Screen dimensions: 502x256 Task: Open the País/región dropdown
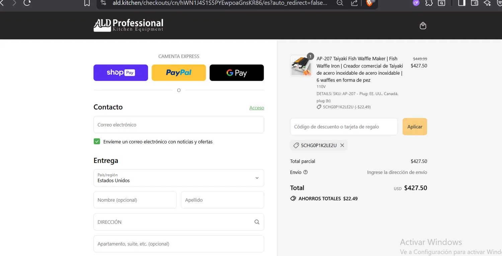point(179,178)
